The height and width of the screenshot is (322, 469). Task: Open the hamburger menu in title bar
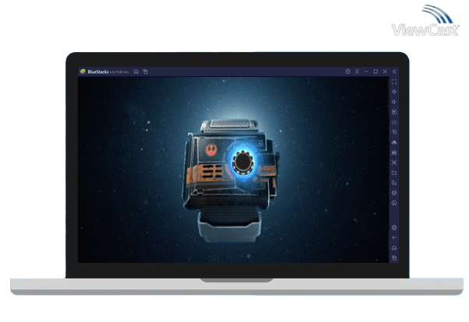pos(357,72)
